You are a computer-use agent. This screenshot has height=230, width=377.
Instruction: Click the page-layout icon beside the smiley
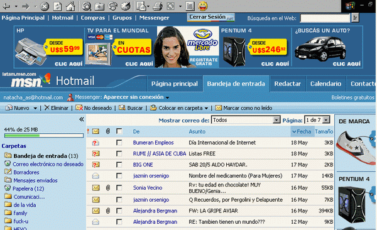190,6
